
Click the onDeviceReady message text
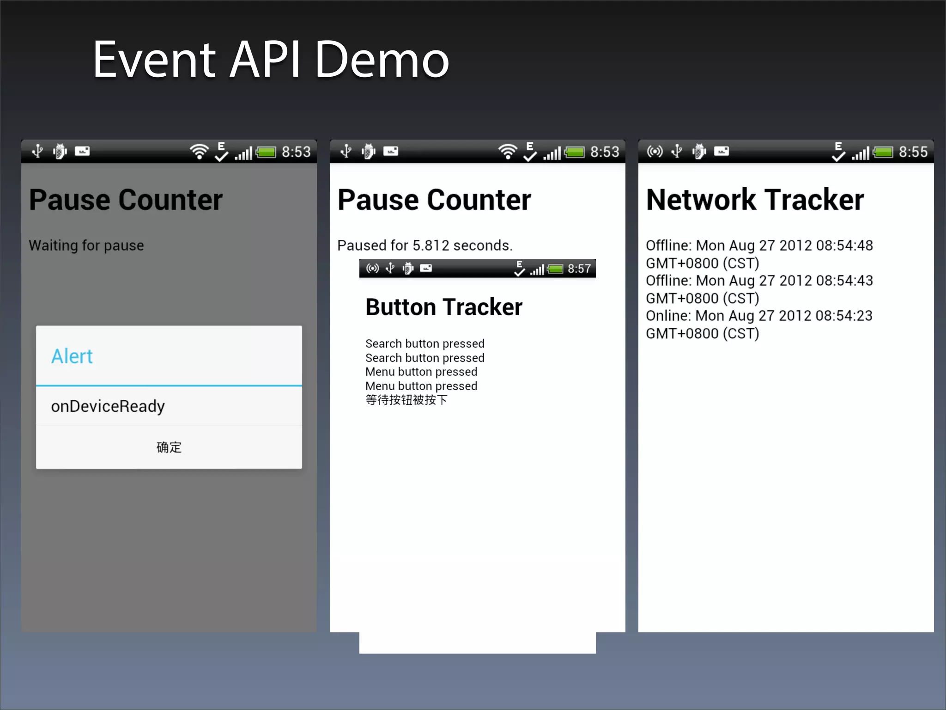point(108,406)
